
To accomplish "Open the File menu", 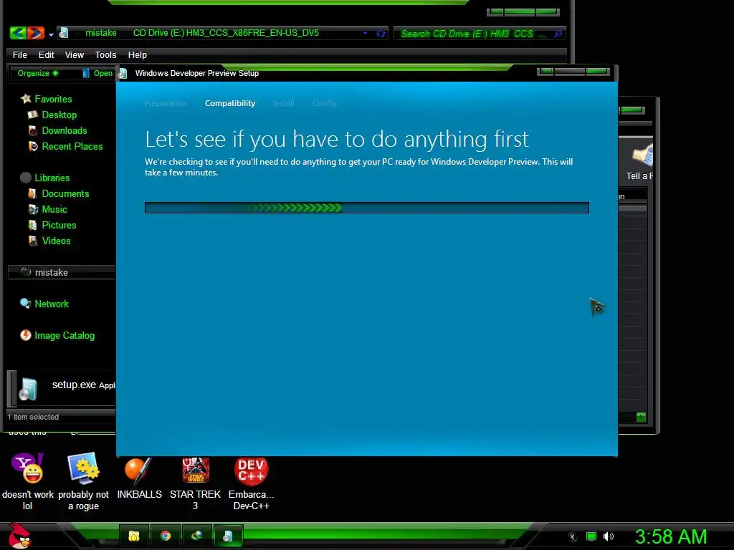I will click(19, 54).
